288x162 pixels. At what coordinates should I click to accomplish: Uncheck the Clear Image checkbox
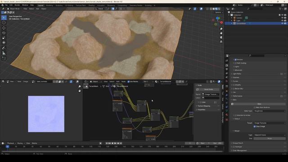point(255,126)
